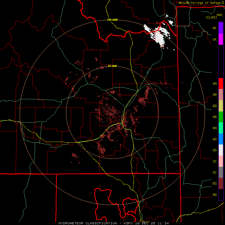This screenshot has width=225, height=225.
Task: Click the RF purple legend swatch
Action: click(x=221, y=28)
